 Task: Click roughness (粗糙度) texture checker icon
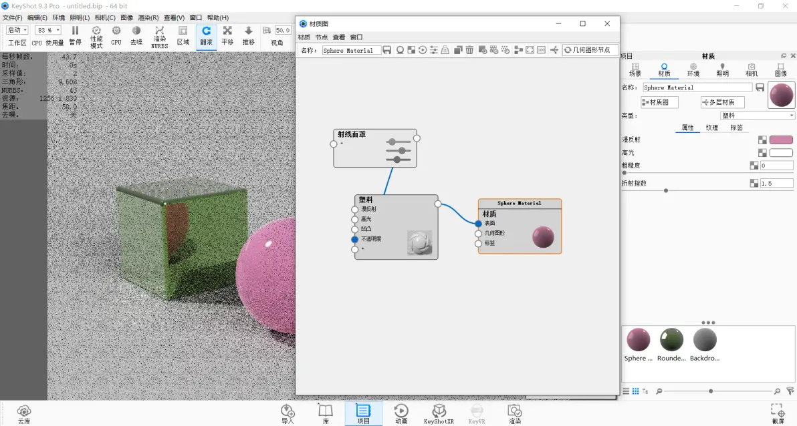[754, 166]
